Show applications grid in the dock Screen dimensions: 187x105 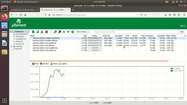tap(5, 101)
